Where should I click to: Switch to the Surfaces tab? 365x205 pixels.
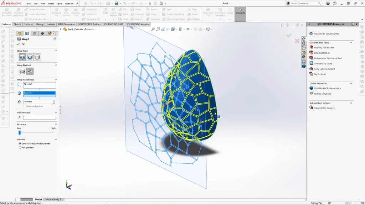click(x=29, y=24)
